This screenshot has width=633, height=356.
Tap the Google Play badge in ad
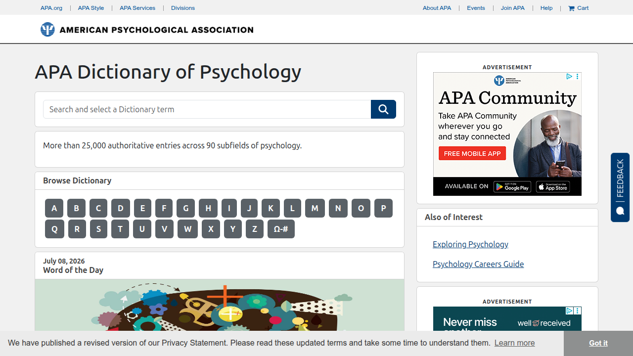click(512, 186)
